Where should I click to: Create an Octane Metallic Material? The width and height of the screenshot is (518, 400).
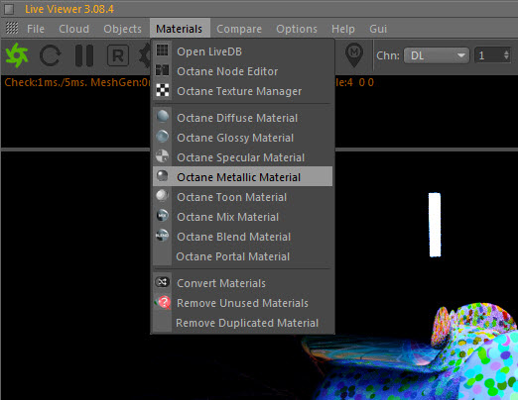pyautogui.click(x=242, y=176)
